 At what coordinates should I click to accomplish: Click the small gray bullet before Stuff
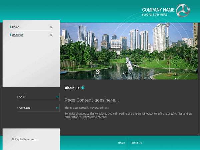[18, 97]
